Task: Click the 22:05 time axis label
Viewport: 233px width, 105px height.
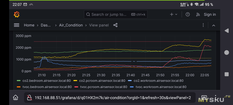Action: (205, 75)
